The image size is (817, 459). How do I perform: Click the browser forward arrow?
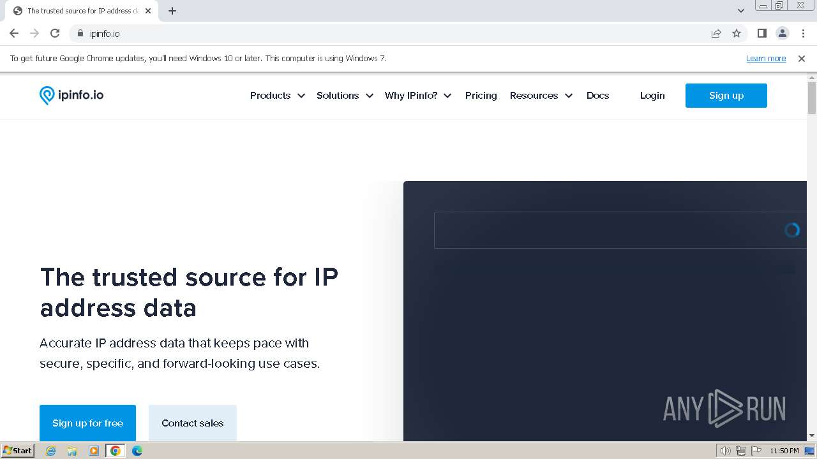tap(34, 34)
